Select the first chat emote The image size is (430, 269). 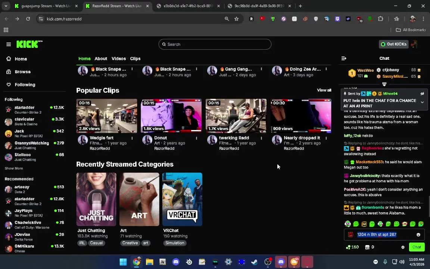(x=348, y=224)
